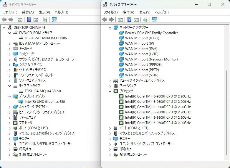Click the show/hide console tree icon in the right window
The height and width of the screenshot is (168, 230).
tap(120, 20)
